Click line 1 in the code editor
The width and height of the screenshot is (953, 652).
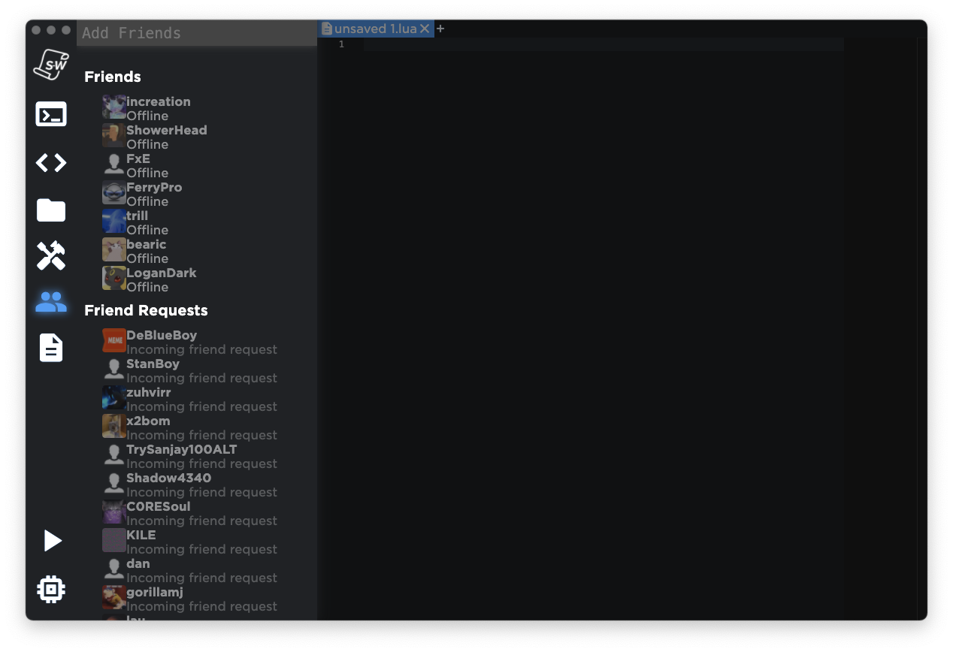601,44
